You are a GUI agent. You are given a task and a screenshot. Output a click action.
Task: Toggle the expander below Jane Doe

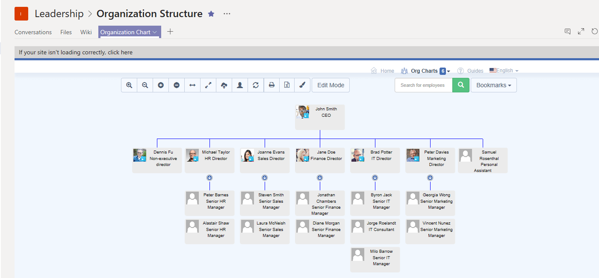(320, 177)
